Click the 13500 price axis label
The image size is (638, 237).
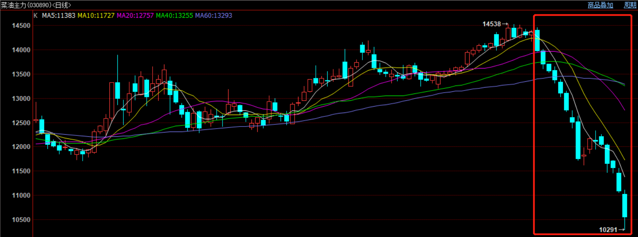point(21,74)
